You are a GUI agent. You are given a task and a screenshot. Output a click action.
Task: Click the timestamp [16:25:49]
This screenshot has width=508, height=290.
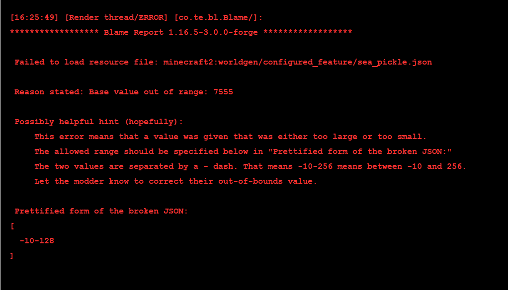pyautogui.click(x=34, y=17)
